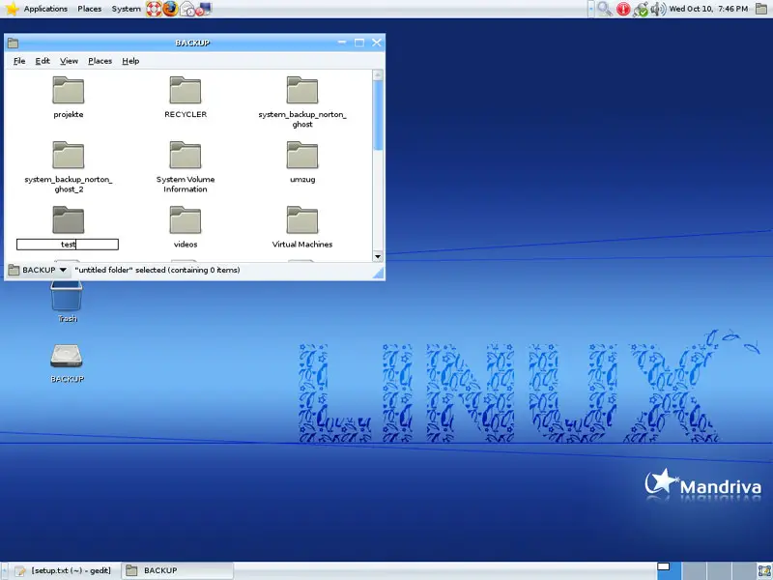
Task: Click the bottom-right panel corner icon
Action: (x=763, y=570)
